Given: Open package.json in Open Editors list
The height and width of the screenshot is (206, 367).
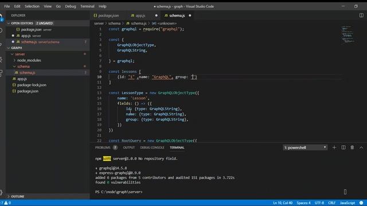Looking at the screenshot, I should tap(48, 30).
